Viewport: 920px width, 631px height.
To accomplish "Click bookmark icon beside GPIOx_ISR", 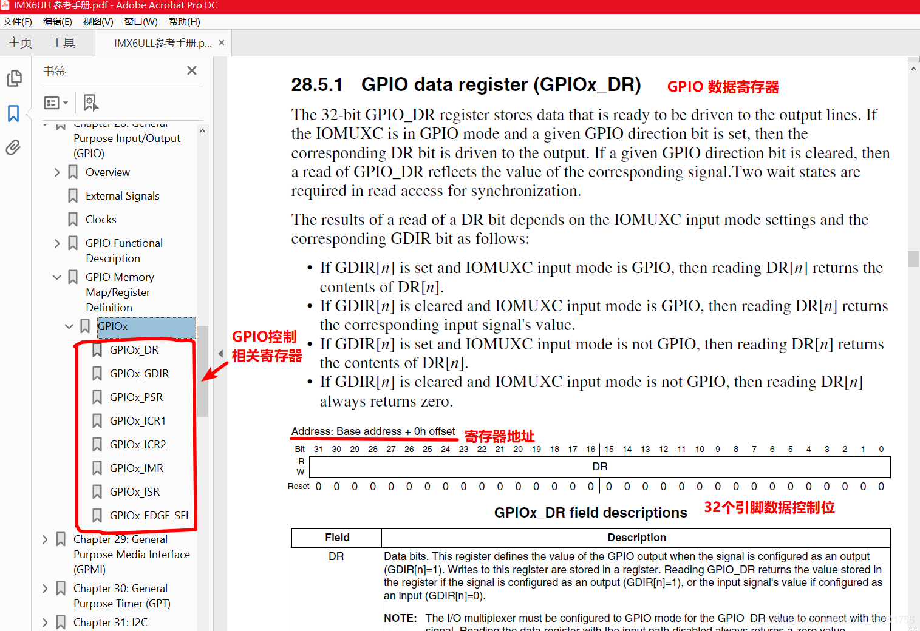I will click(97, 492).
